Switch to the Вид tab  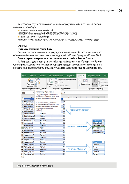pos(105,76)
